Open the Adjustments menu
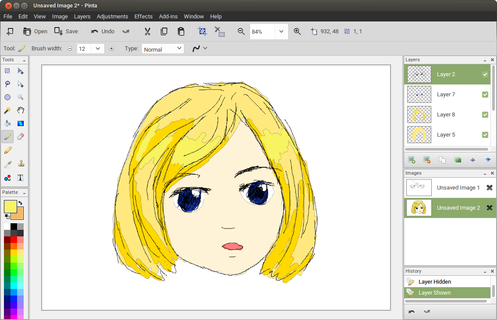The height and width of the screenshot is (320, 497). point(112,16)
